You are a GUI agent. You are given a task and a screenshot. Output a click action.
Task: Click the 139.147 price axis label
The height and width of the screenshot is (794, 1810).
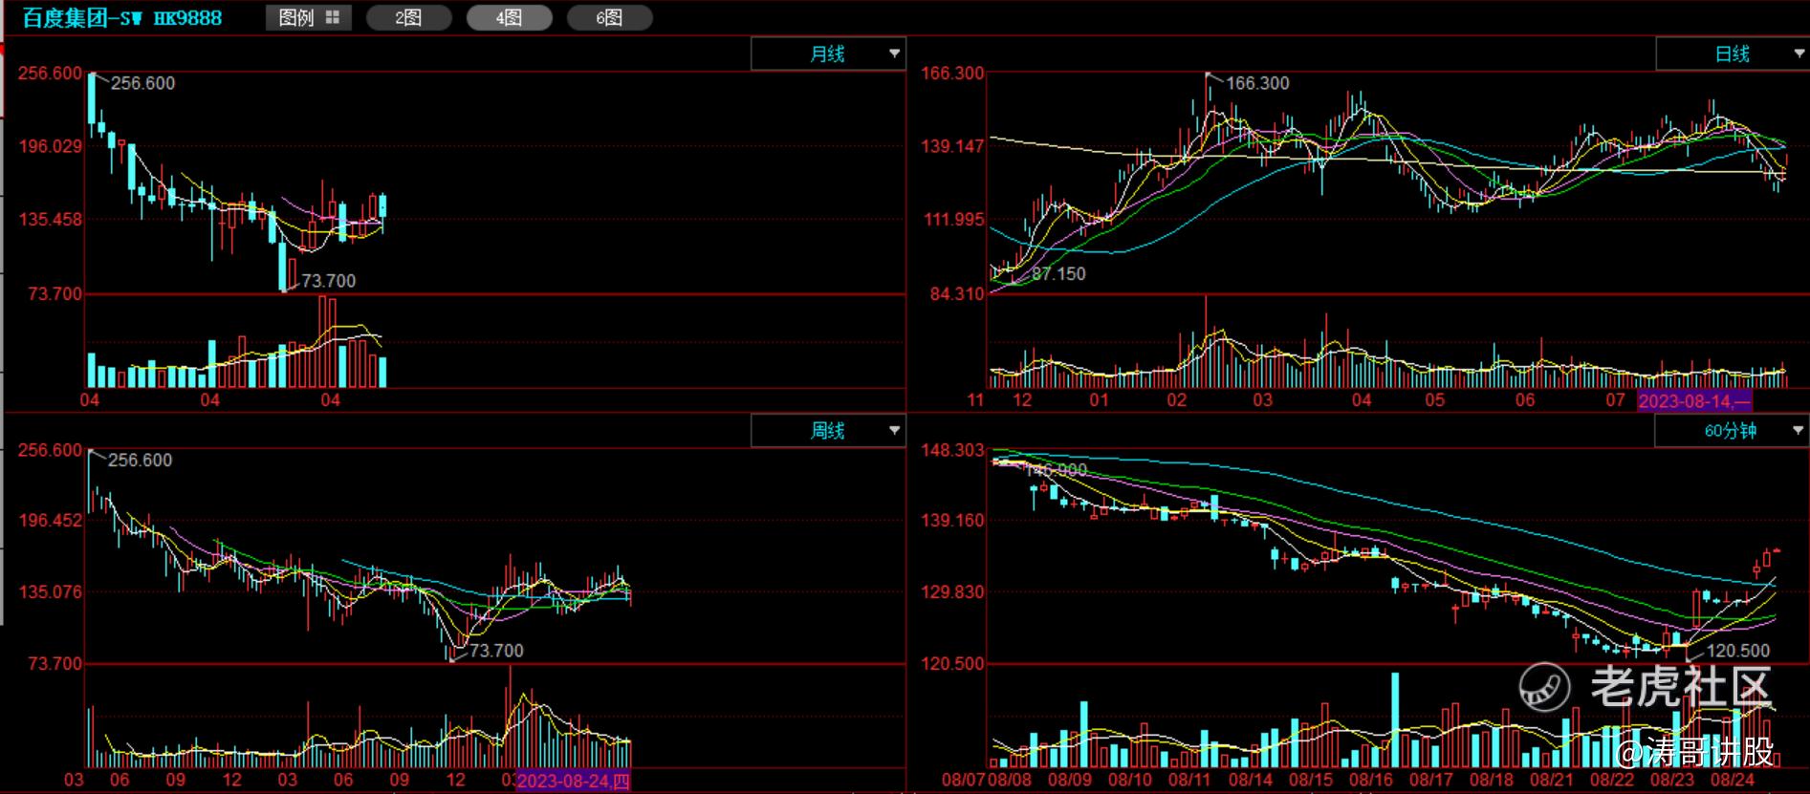[952, 146]
